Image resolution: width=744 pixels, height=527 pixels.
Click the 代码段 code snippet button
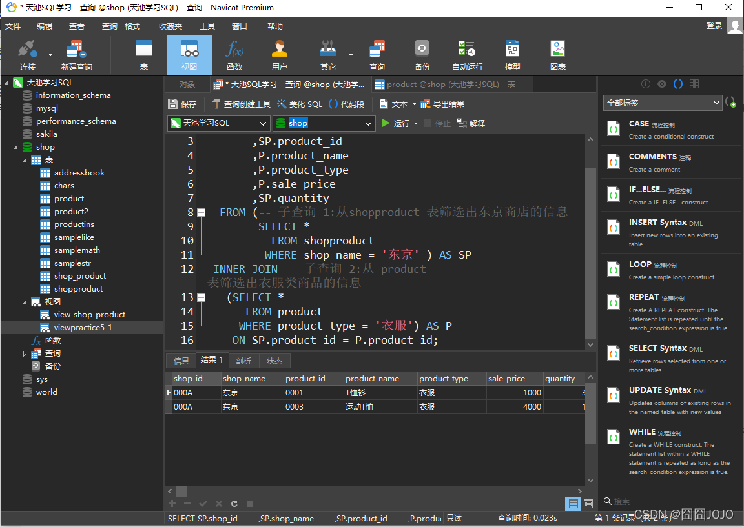(x=346, y=104)
